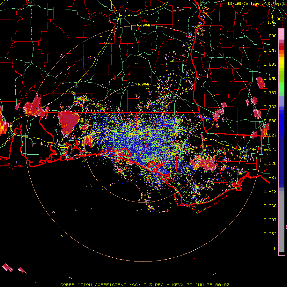
Task: Click the 23 JUN 25 date text
Action: coord(200,285)
